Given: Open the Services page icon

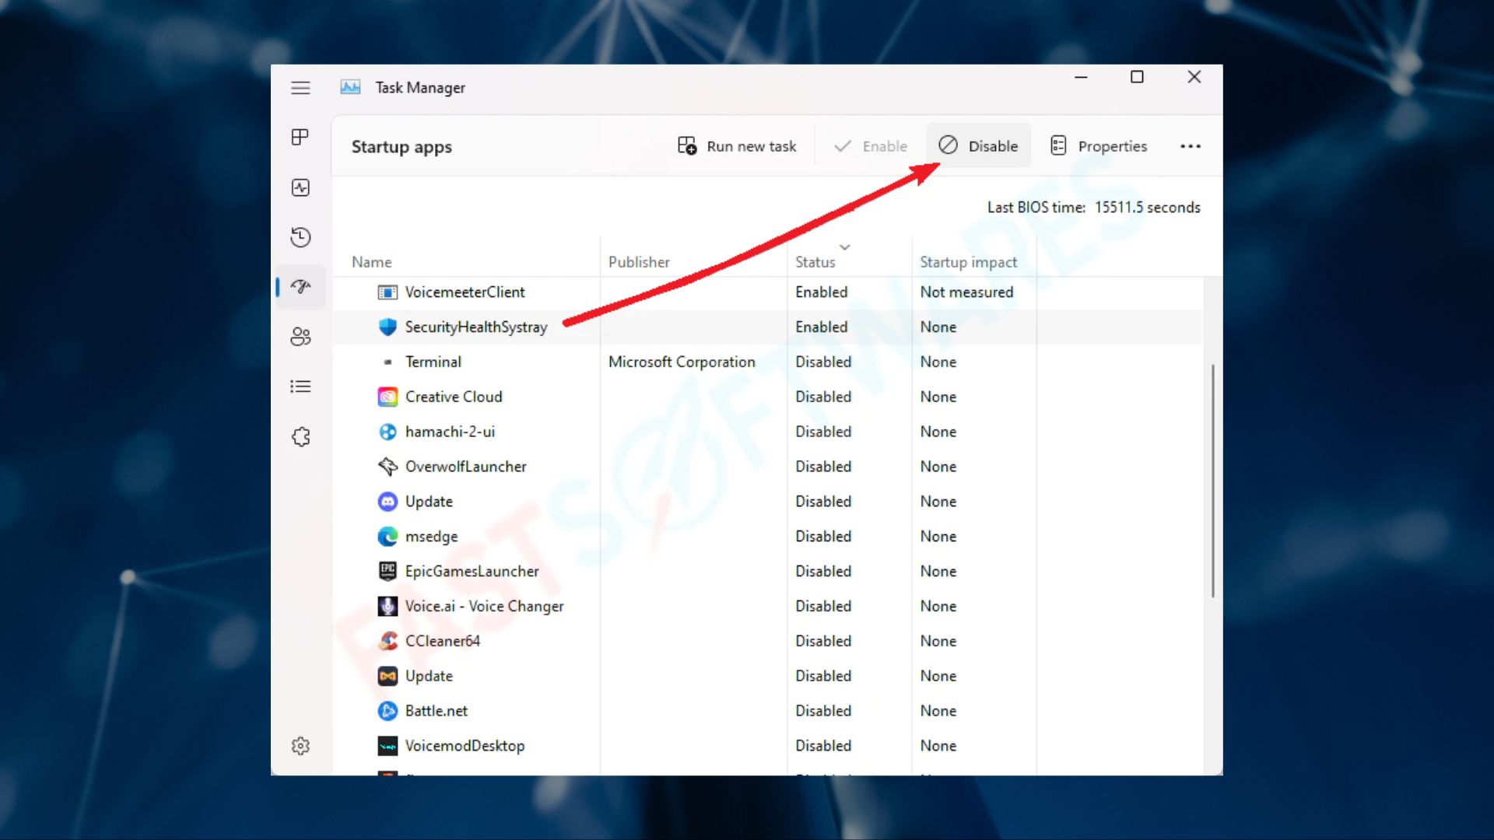Looking at the screenshot, I should tap(300, 436).
